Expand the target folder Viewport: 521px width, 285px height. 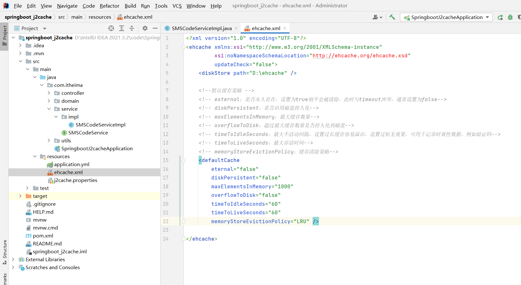[x=21, y=196]
